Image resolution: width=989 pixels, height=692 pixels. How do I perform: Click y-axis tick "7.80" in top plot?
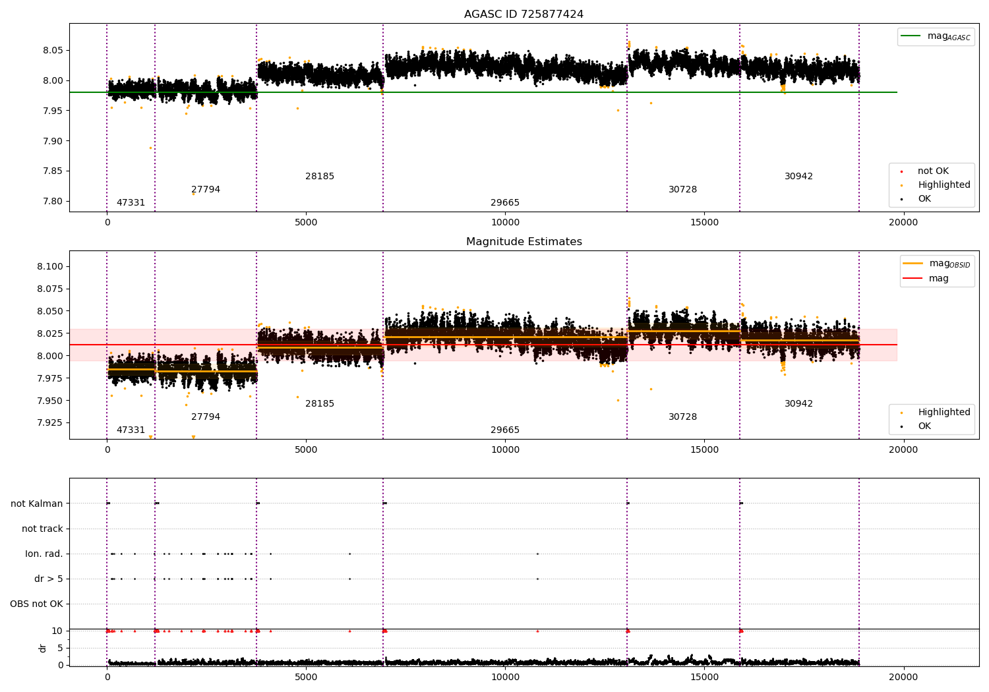(53, 202)
